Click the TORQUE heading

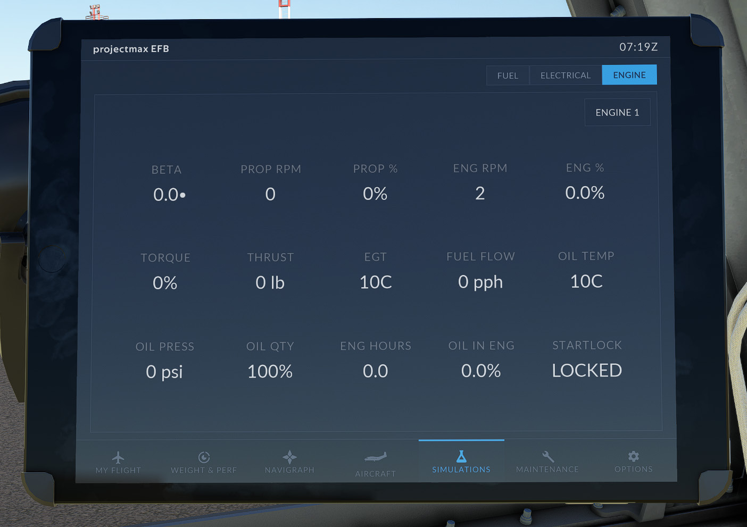(x=165, y=258)
